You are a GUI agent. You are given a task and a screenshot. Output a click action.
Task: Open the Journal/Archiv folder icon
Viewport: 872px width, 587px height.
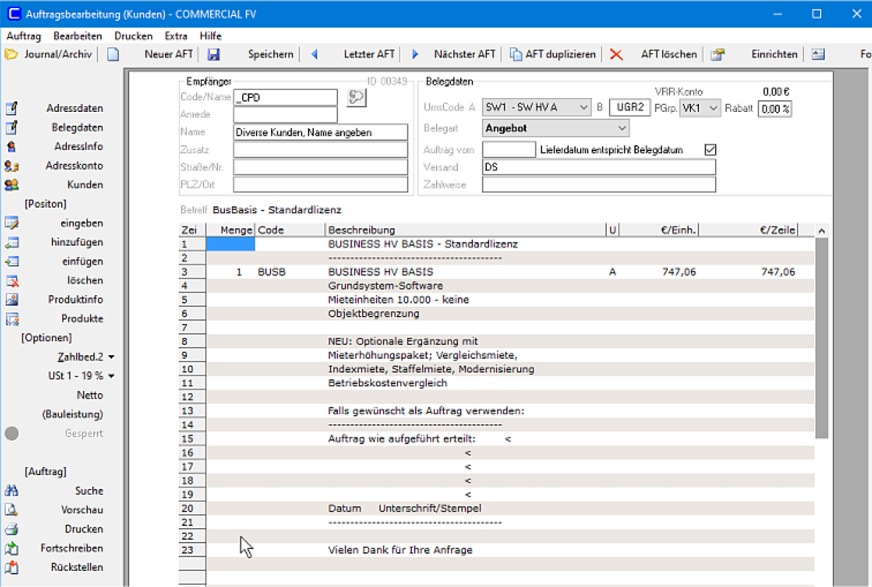11,54
